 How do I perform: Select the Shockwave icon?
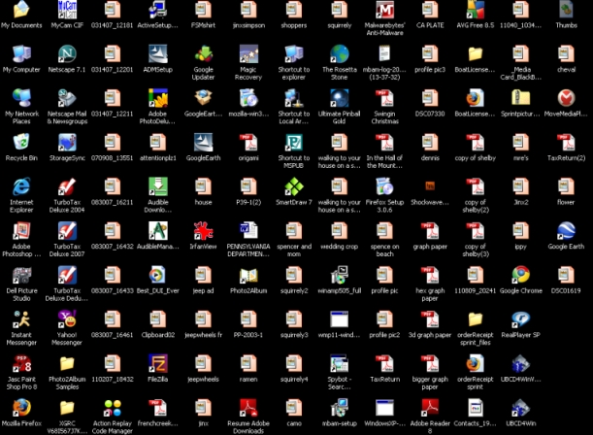coord(430,185)
